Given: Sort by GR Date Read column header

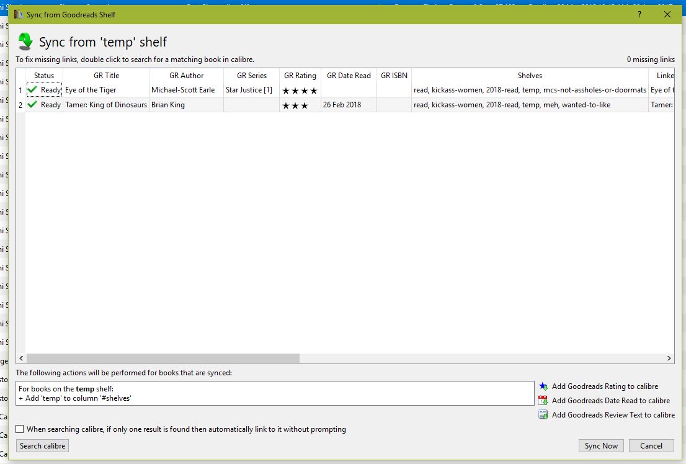Looking at the screenshot, I should tap(349, 75).
